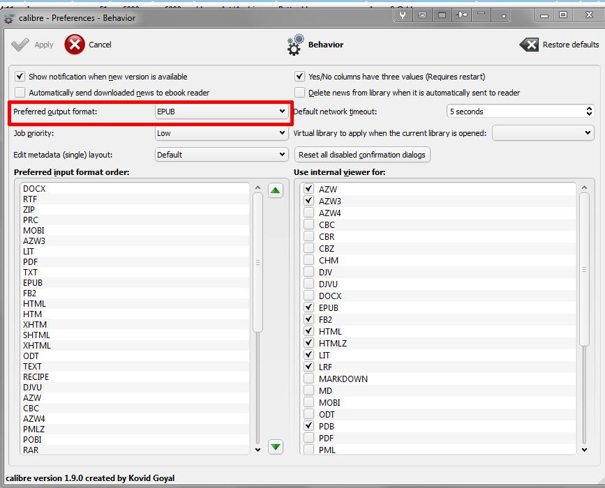Screen dimensions: 605x488
Task: Move selected input format up with green arrow
Action: tap(275, 190)
